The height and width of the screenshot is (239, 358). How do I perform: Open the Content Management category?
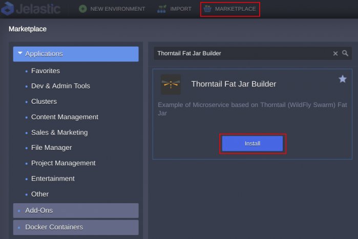click(65, 117)
